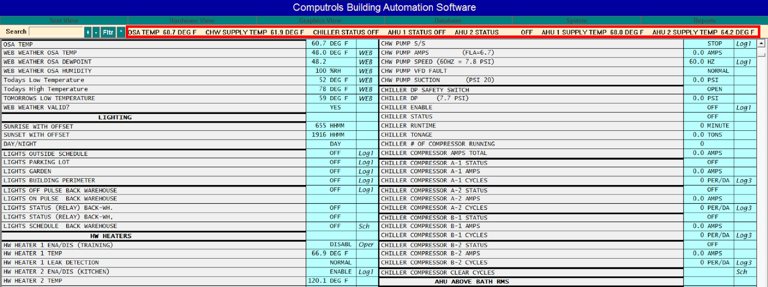Open Log1 for CHW PUMP S/S
The image size is (768, 287).
click(744, 44)
